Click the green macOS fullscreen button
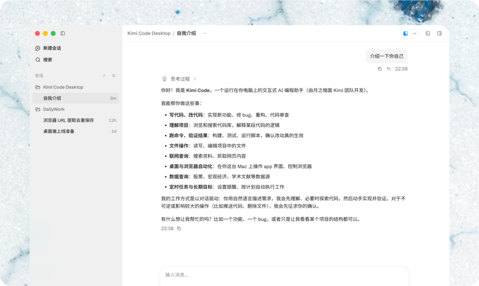This screenshot has height=286, width=479. tap(53, 33)
